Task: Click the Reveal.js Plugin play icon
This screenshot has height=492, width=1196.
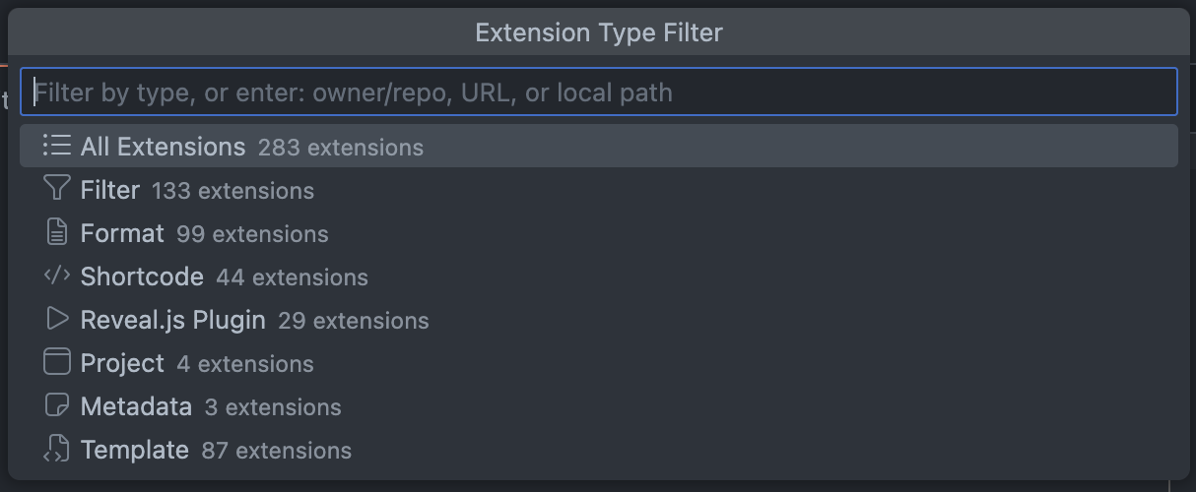Action: coord(57,319)
